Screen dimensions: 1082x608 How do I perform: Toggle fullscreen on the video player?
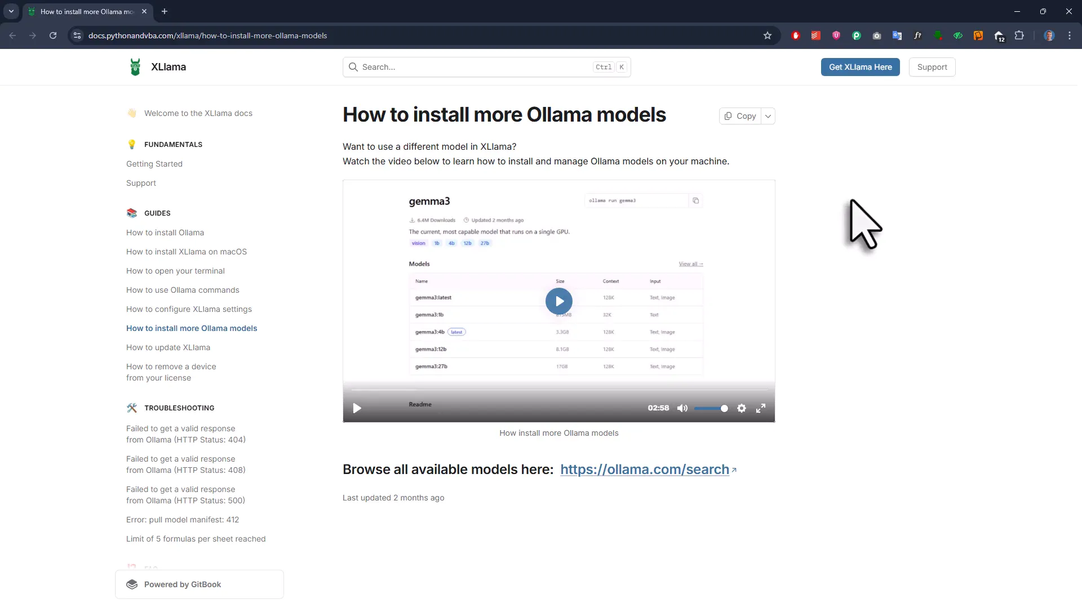coord(761,408)
